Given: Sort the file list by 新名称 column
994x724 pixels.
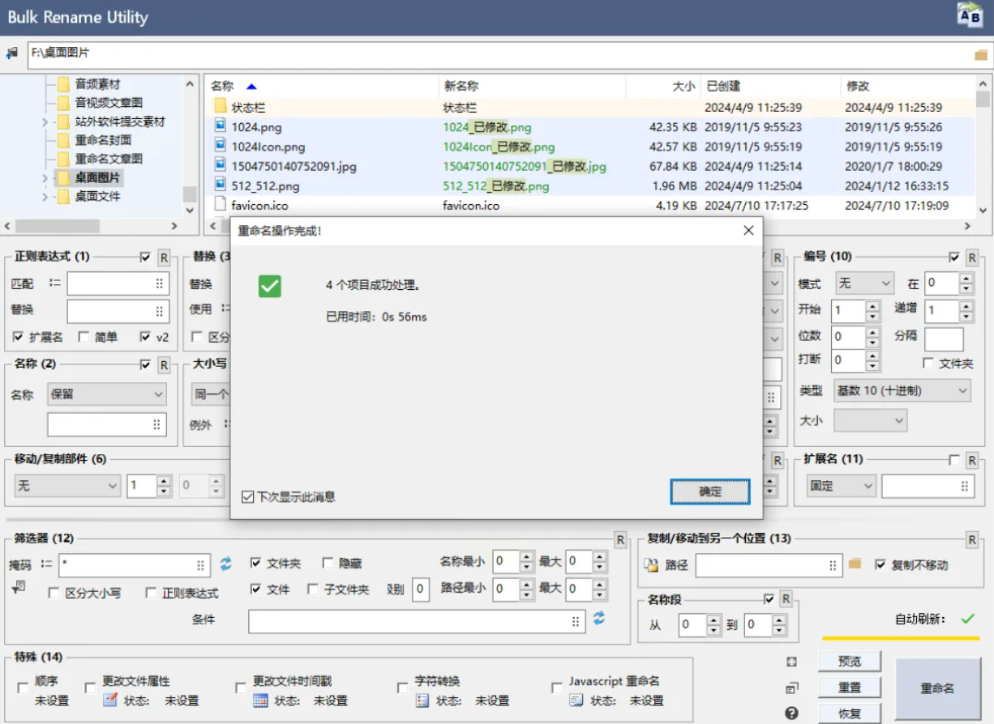Looking at the screenshot, I should coord(461,86).
